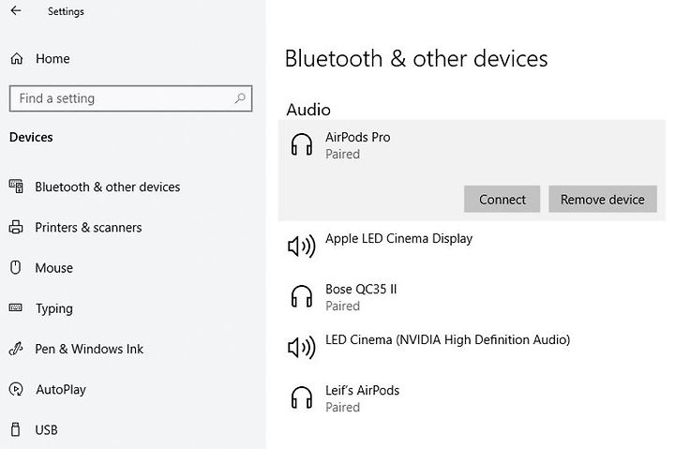
Task: Connect the AirPods Pro
Action: [502, 200]
